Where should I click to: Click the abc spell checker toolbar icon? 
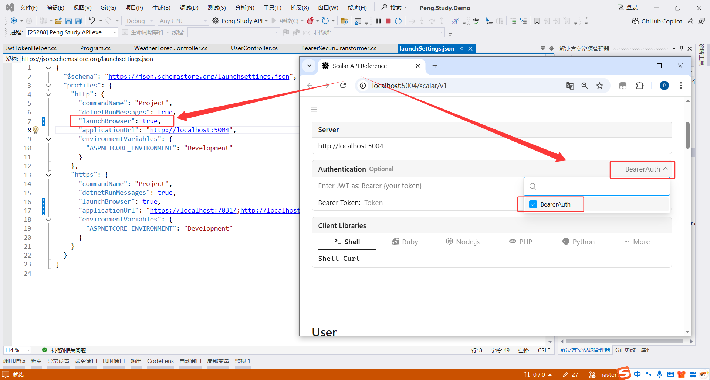click(476, 21)
